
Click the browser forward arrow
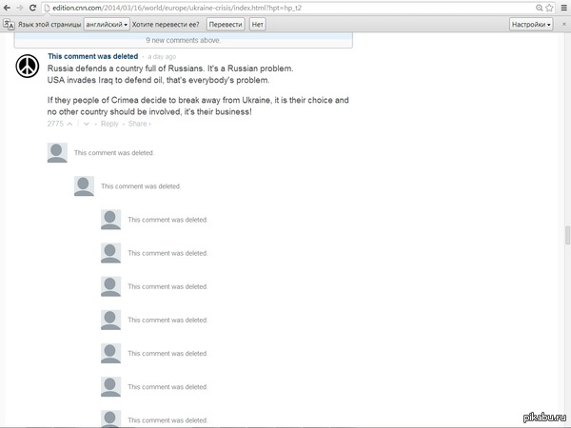[21, 7]
